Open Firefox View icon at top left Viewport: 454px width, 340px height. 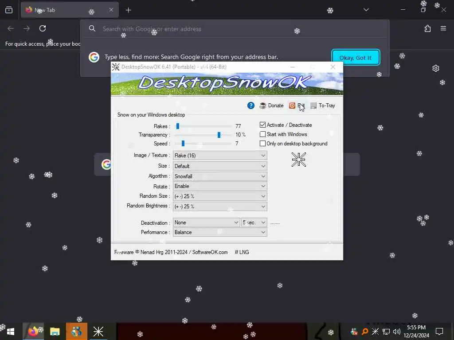[x=9, y=10]
